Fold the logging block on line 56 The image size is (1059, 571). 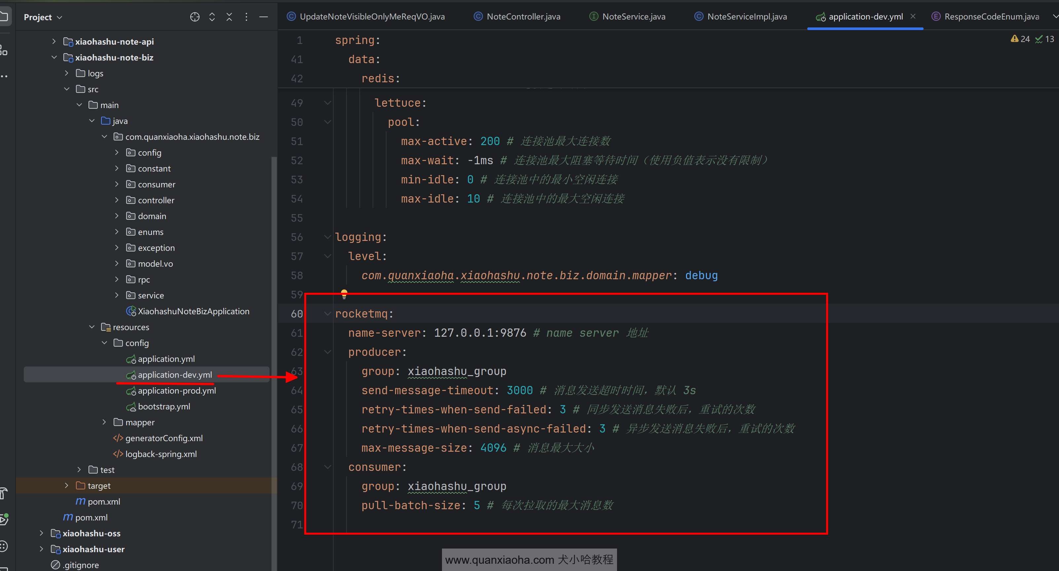[328, 237]
